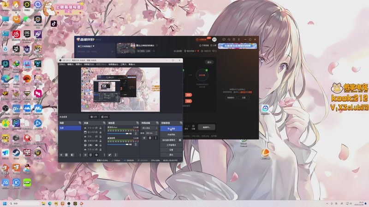Open the EA app desktop shortcut

tap(27, 79)
